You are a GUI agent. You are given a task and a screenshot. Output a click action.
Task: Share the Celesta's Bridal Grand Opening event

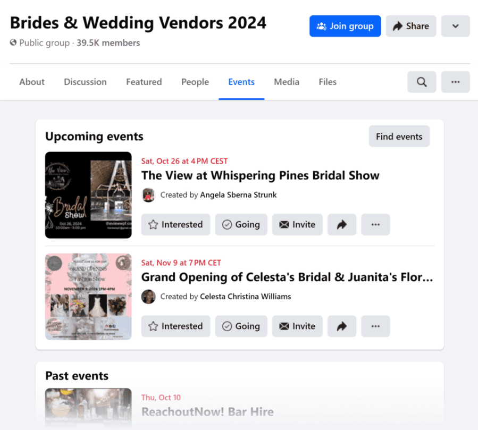pyautogui.click(x=341, y=326)
